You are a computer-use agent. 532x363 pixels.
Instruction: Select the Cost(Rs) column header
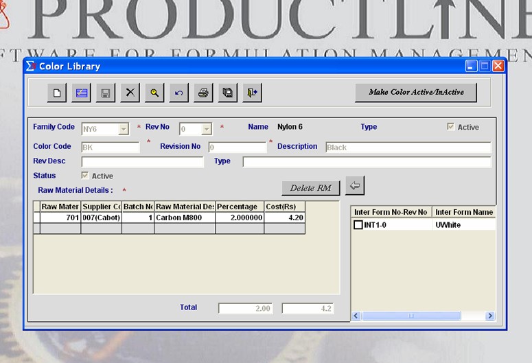[x=285, y=207]
